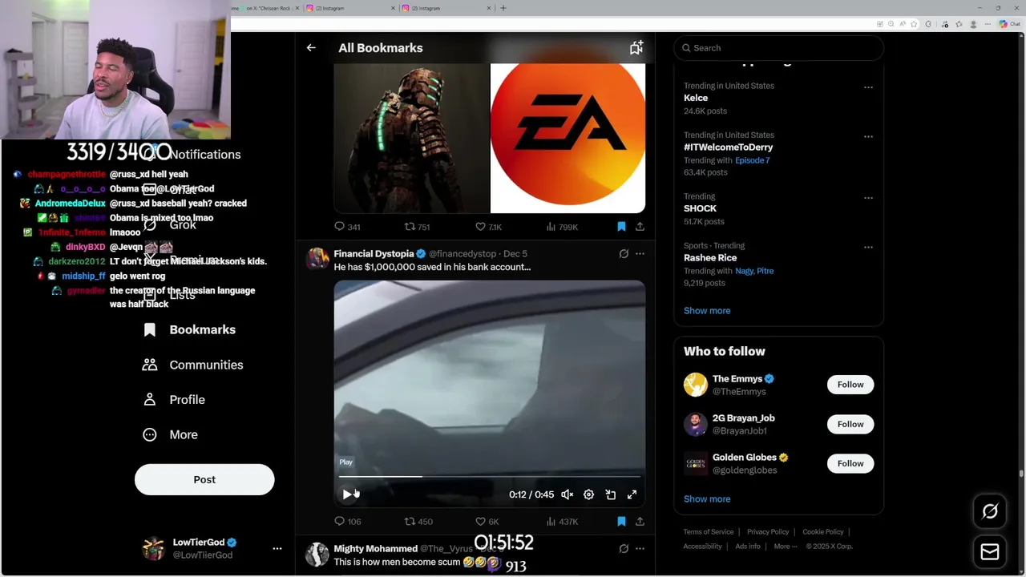The height and width of the screenshot is (577, 1026).
Task: Open options for the SHOCK trend
Action: coord(868,198)
